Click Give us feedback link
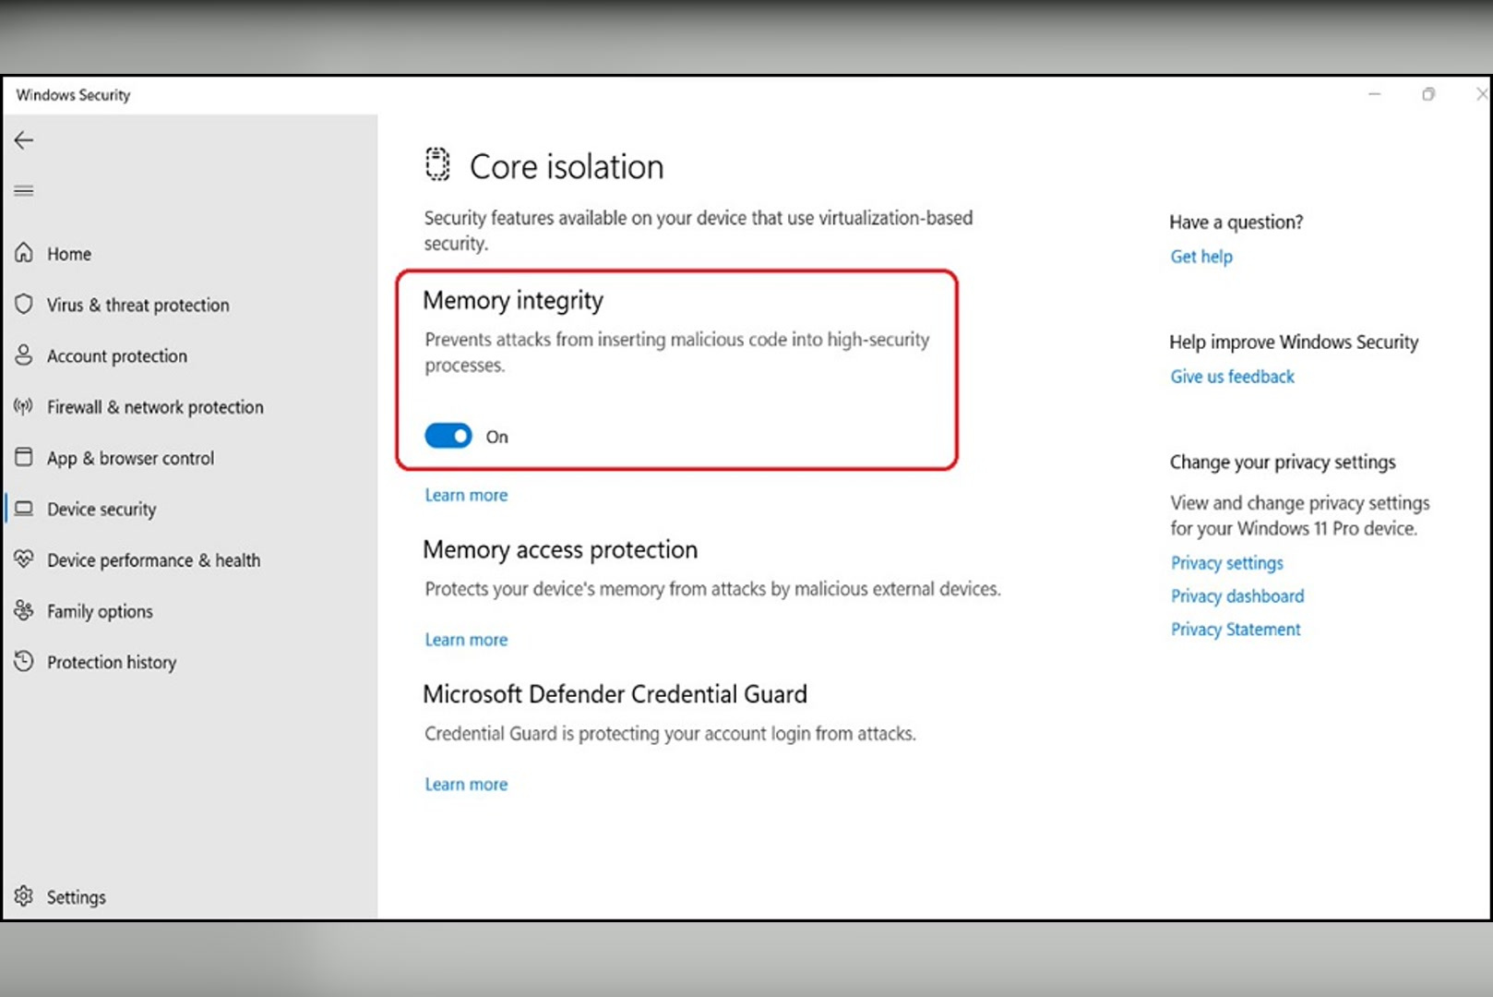 (1232, 377)
